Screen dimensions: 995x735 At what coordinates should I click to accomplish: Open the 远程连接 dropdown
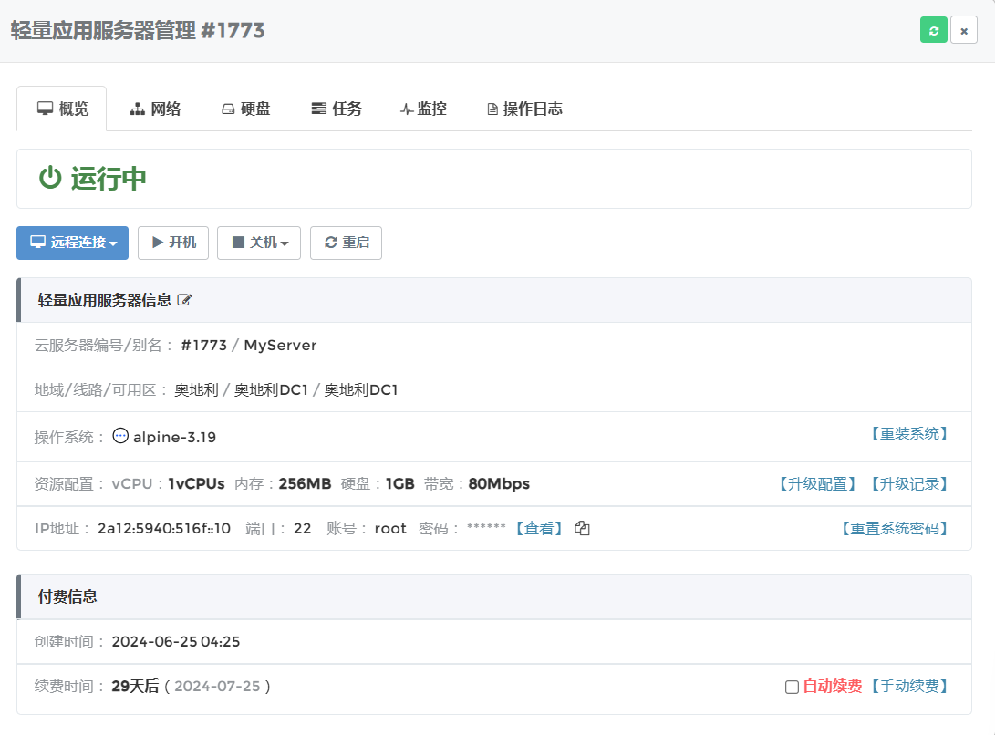(73, 243)
